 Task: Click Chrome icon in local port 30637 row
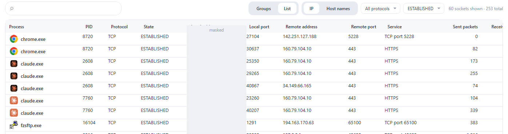[x=14, y=51]
